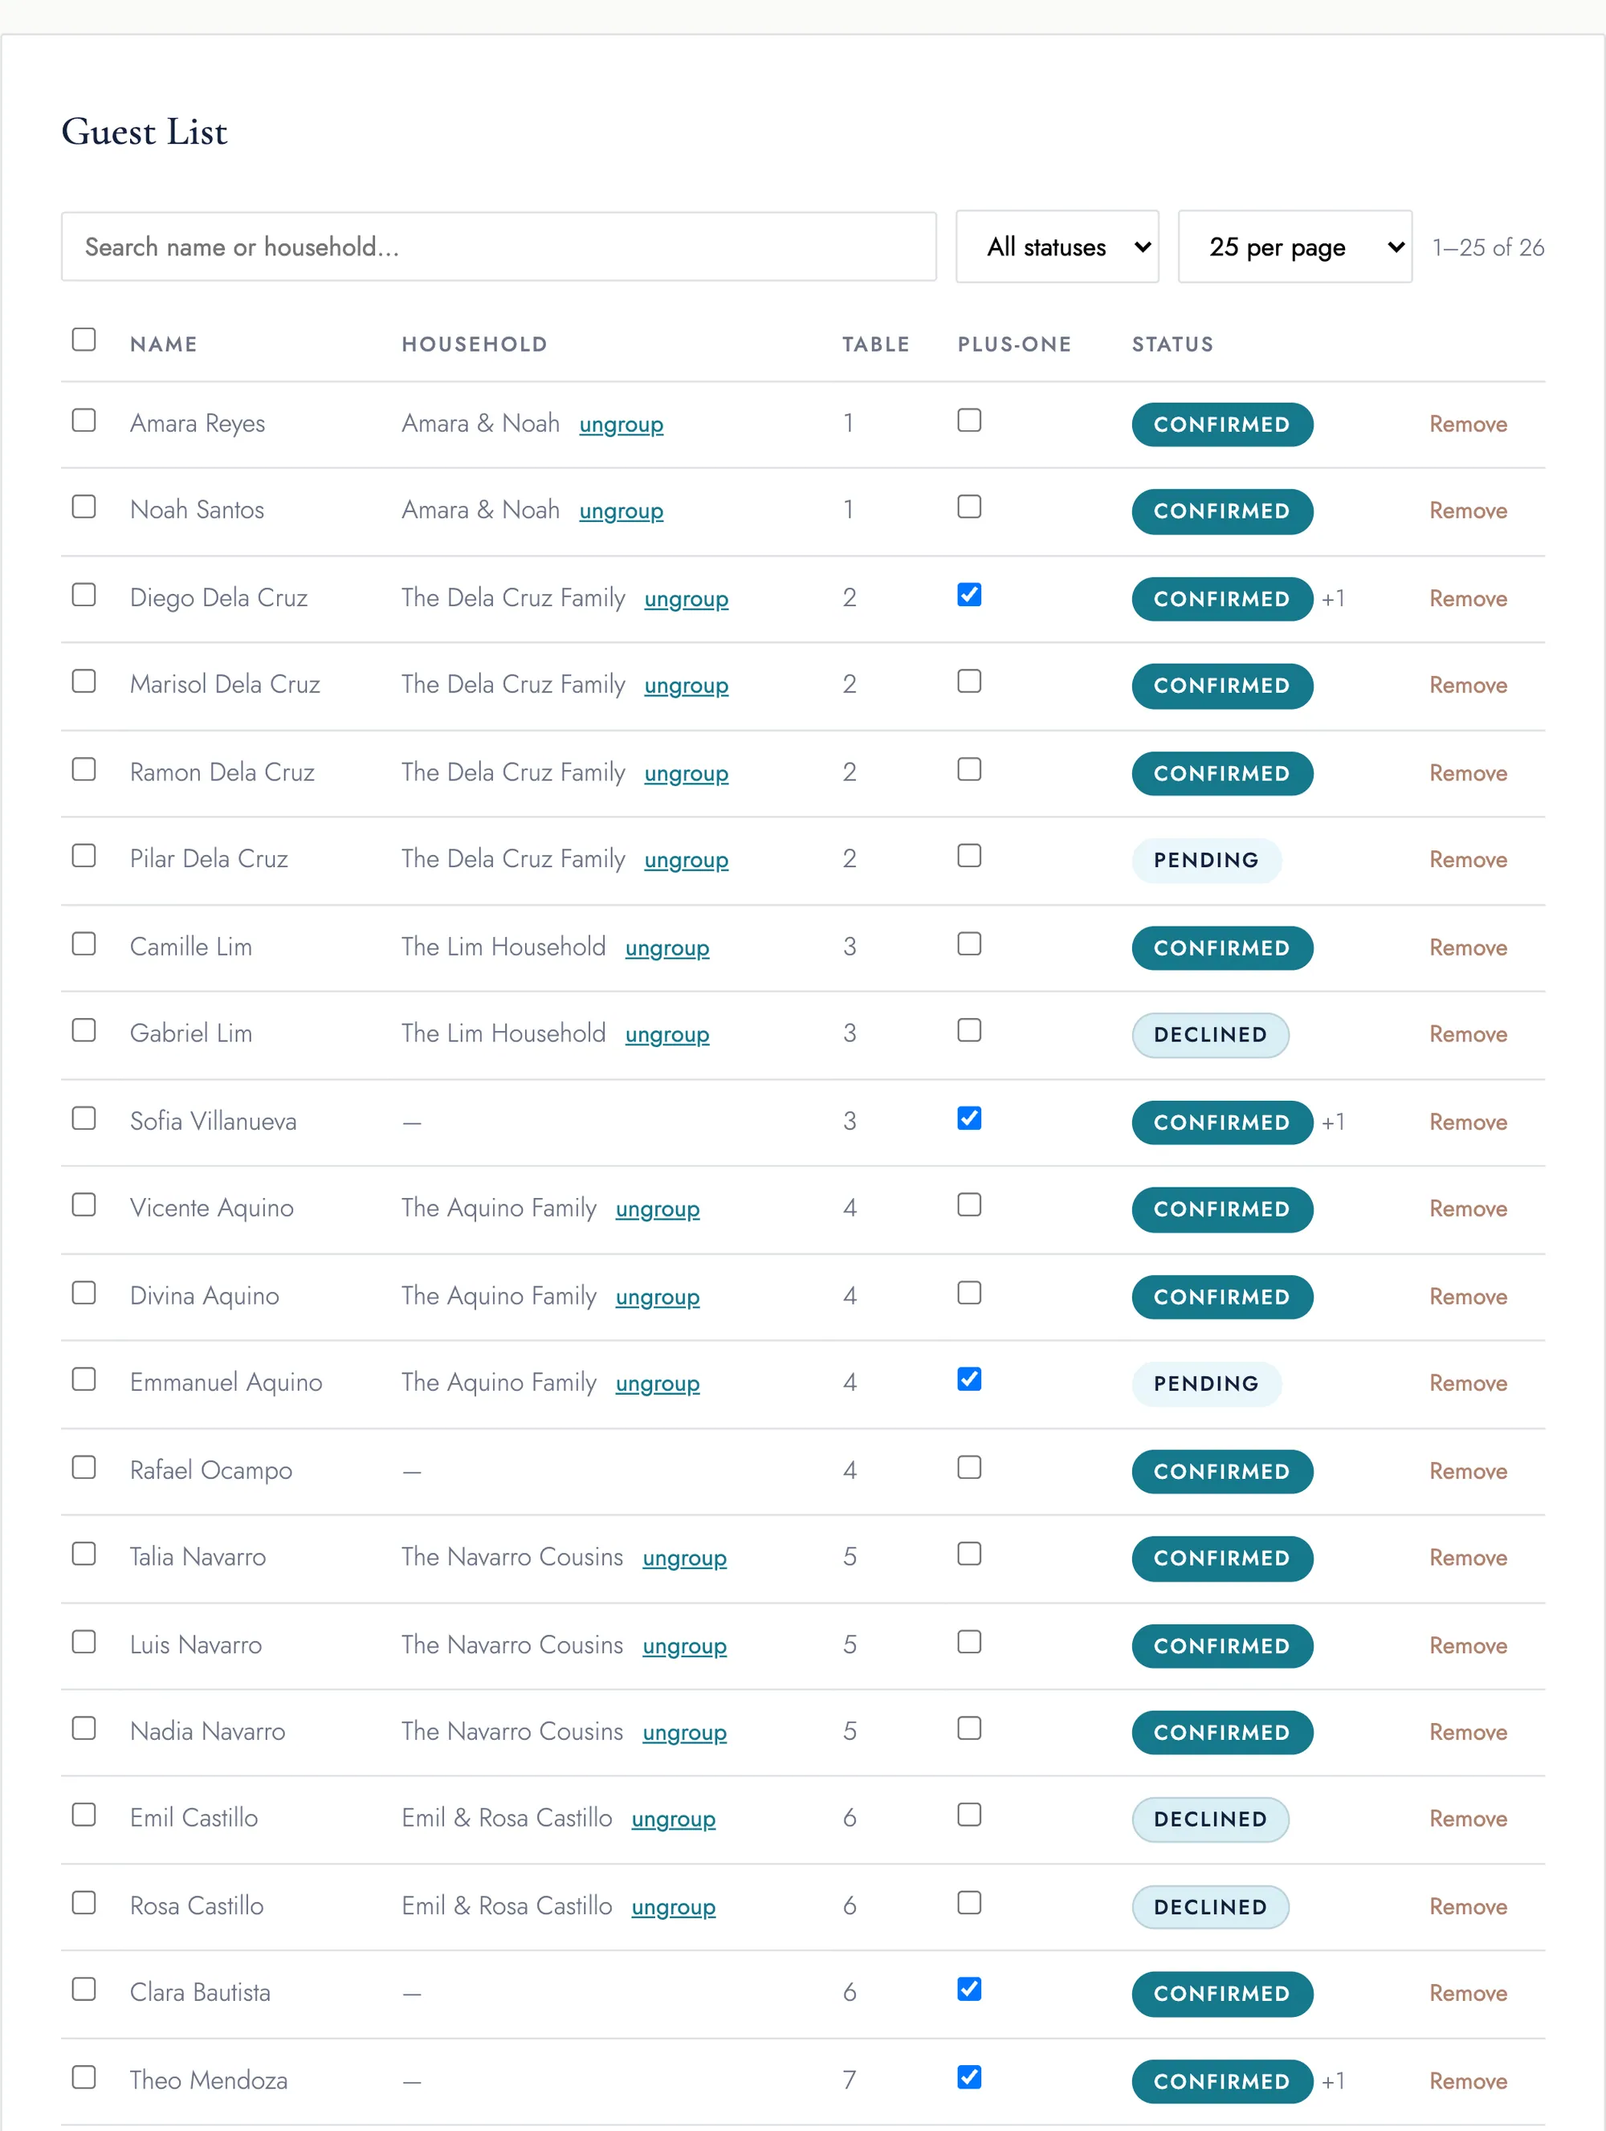Click the search name or household field
This screenshot has width=1606, height=2131.
499,247
